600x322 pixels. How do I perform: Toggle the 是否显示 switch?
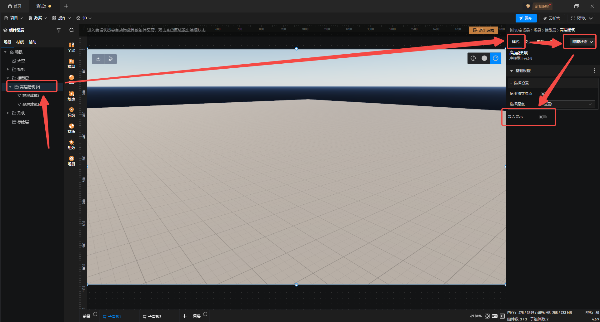(x=543, y=117)
